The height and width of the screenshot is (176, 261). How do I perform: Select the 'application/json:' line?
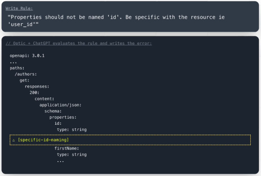click(60, 105)
